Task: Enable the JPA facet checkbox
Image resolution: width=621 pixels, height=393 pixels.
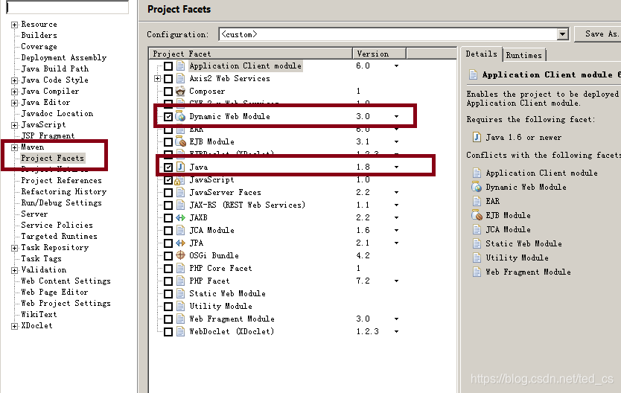Action: point(168,243)
